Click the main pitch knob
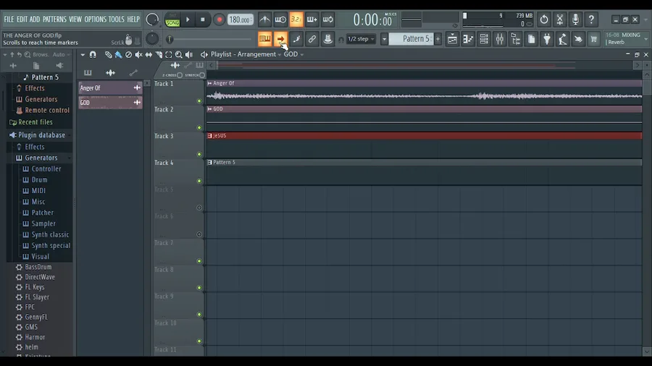The width and height of the screenshot is (652, 366). tap(152, 39)
